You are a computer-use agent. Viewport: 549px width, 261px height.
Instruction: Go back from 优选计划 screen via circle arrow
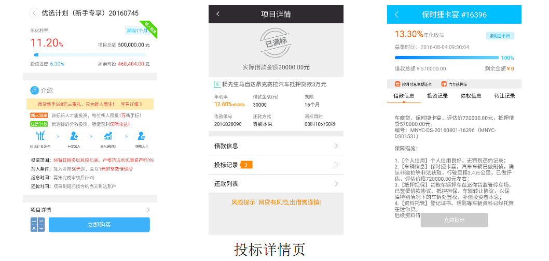[34, 13]
